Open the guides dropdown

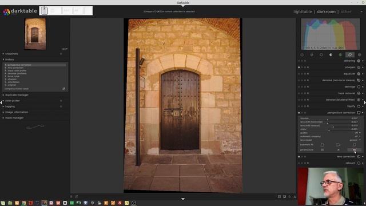click(330, 133)
